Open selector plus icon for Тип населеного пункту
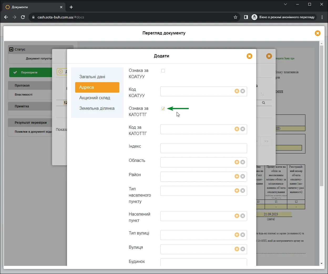The height and width of the screenshot is (274, 328). [x=237, y=191]
